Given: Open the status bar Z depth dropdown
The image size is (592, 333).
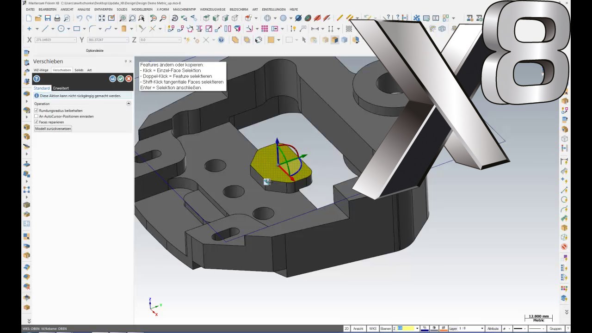Looking at the screenshot, I should click(x=417, y=328).
